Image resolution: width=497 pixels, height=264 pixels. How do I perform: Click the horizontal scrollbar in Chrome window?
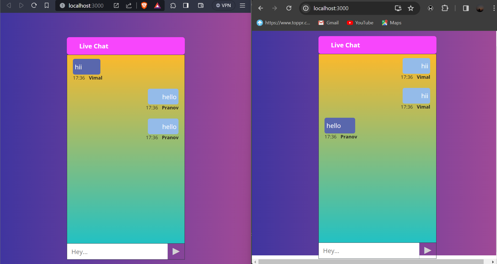click(371, 262)
